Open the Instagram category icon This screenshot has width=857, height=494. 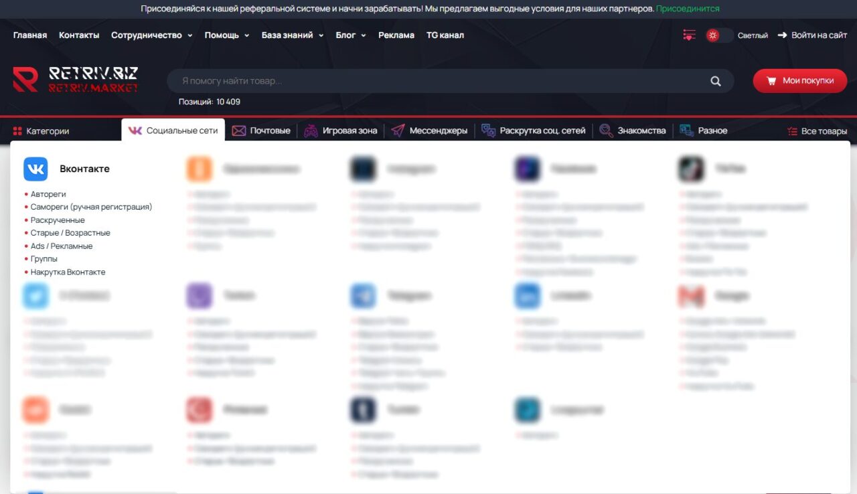363,169
